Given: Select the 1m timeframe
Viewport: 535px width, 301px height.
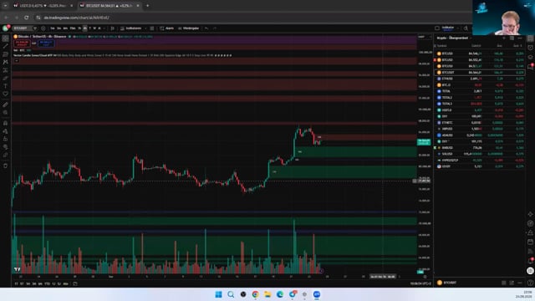Looking at the screenshot, I should click(x=53, y=28).
